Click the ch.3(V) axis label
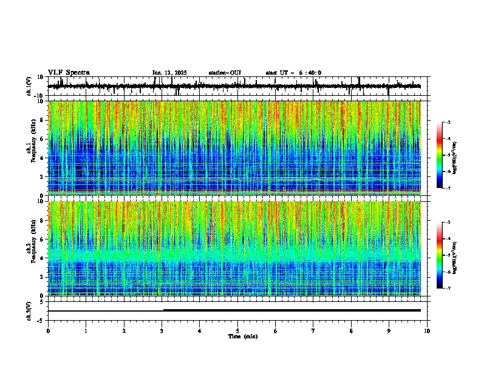481x371 pixels. click(x=29, y=311)
